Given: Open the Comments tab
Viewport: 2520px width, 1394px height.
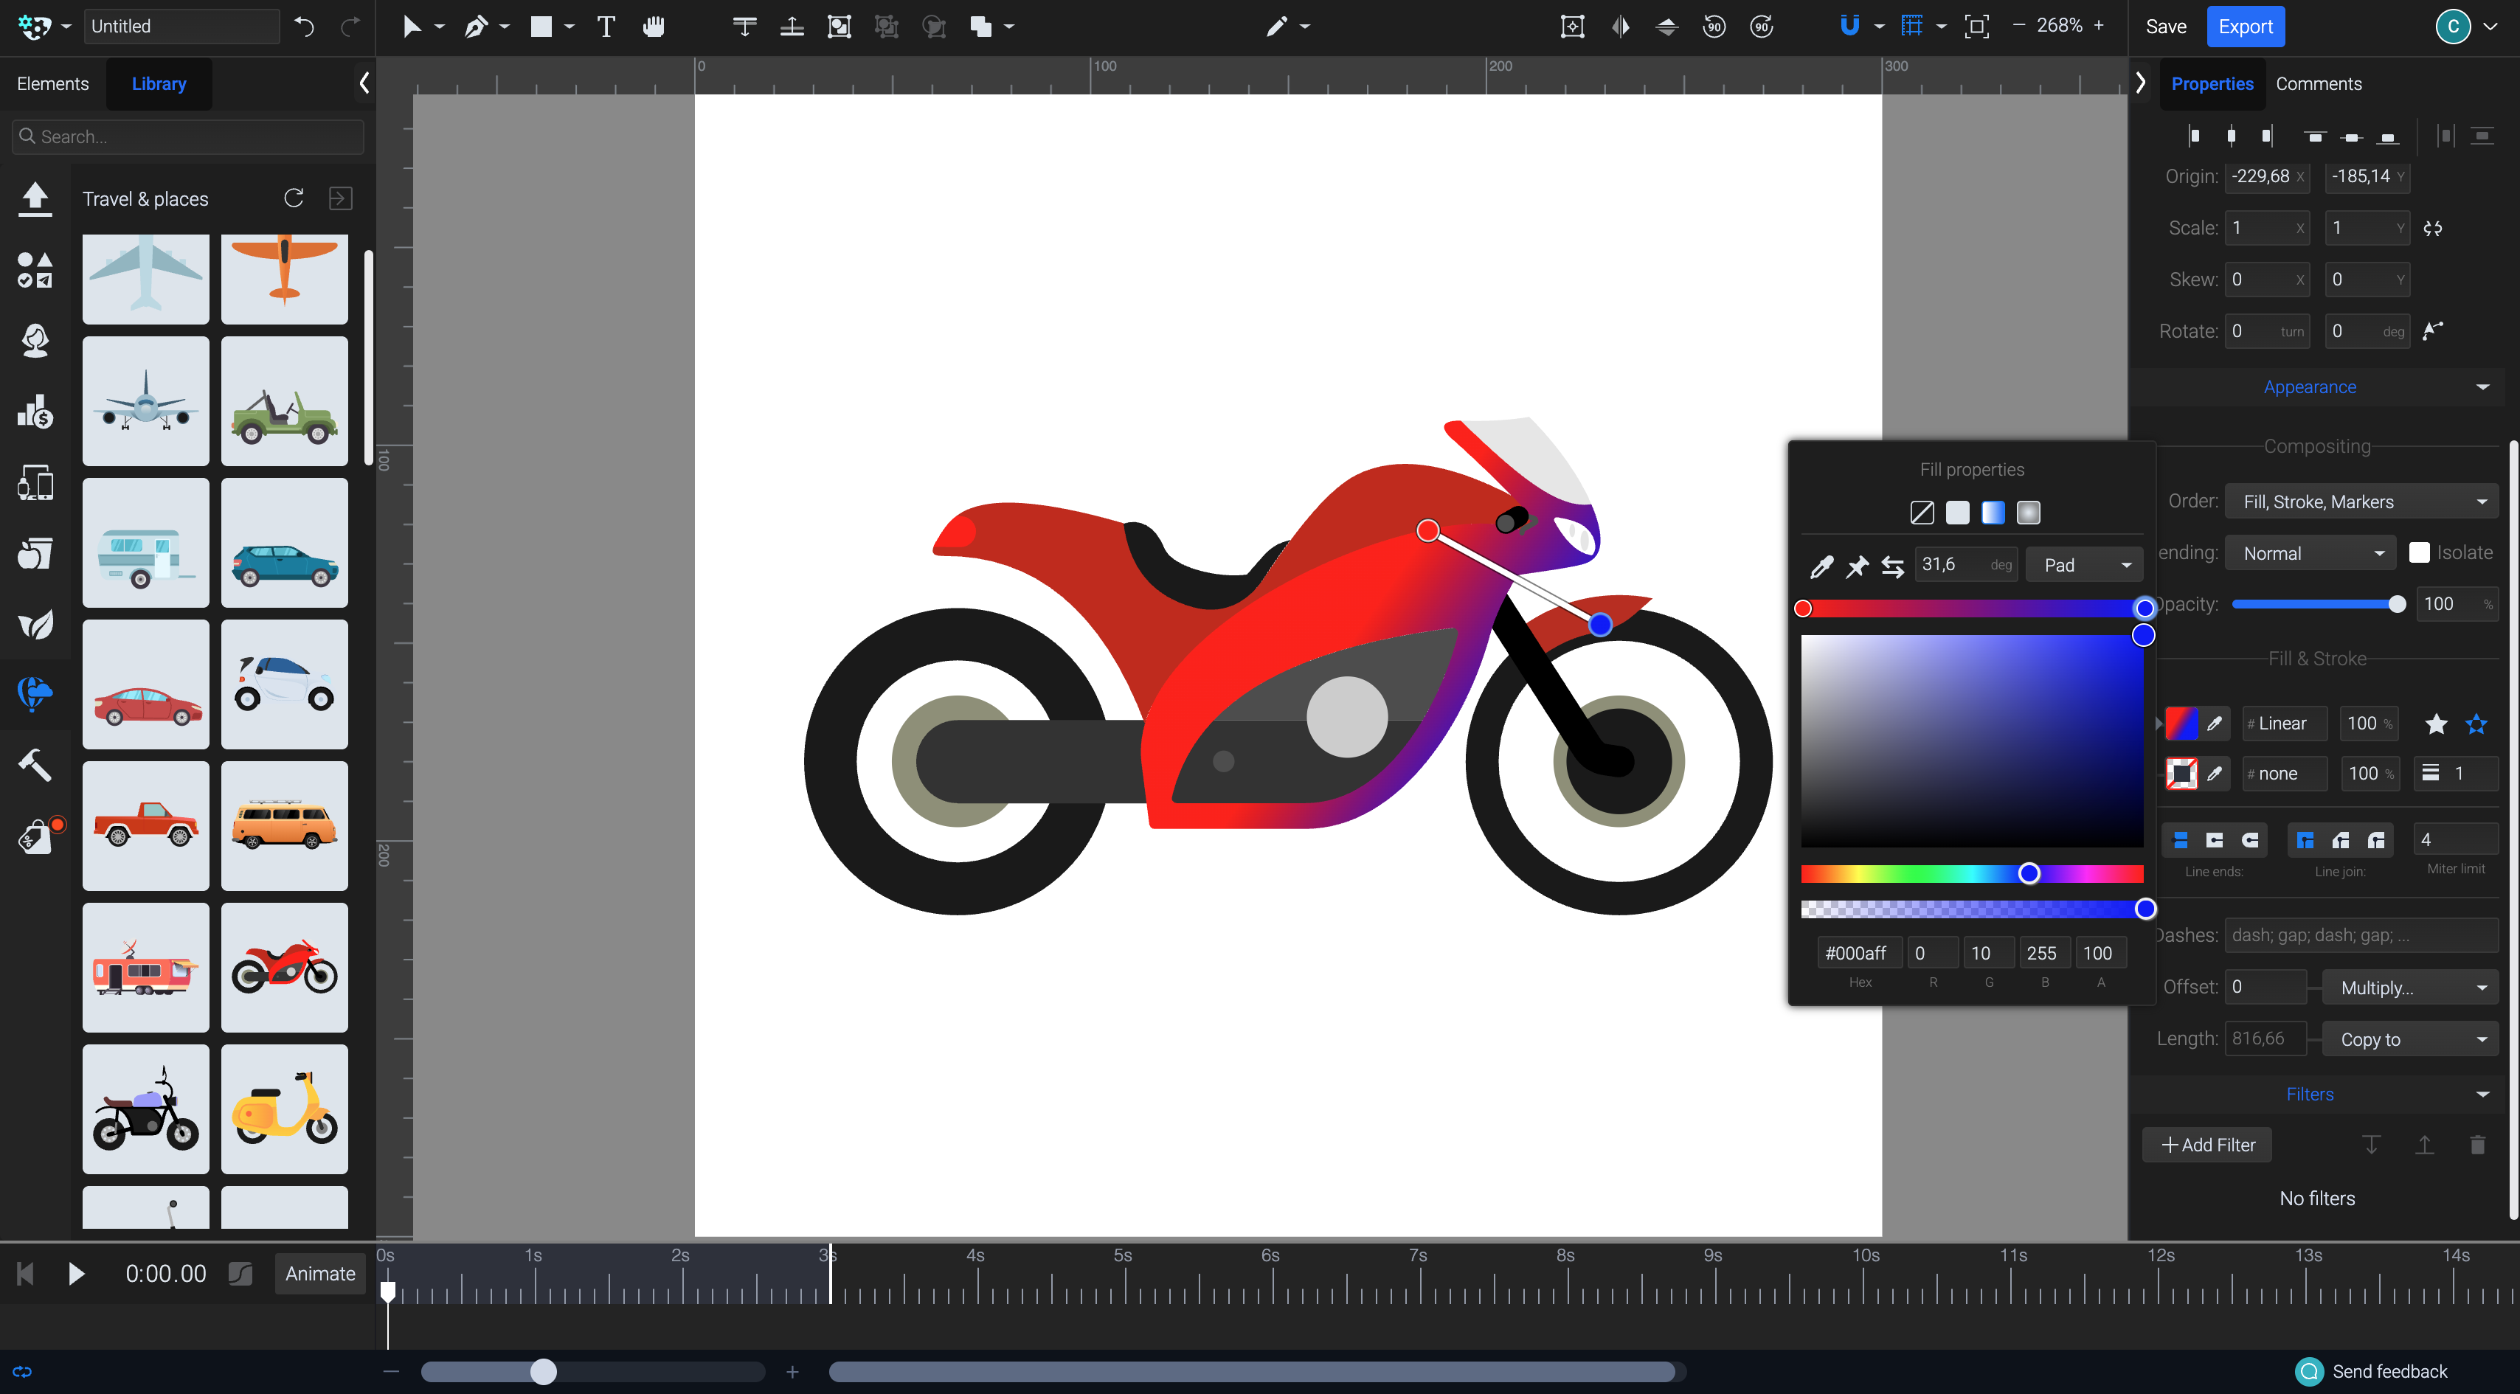Looking at the screenshot, I should (x=2318, y=84).
